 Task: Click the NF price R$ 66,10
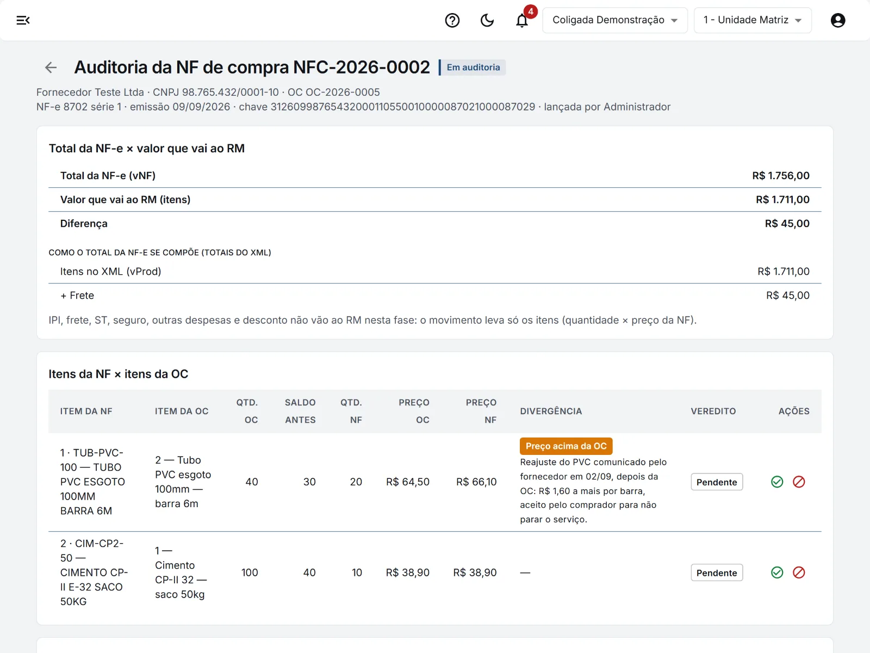tap(476, 482)
